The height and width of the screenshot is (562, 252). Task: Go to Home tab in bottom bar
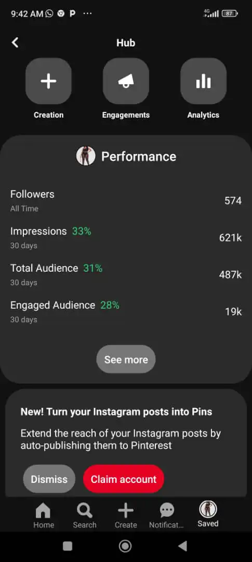44,515
